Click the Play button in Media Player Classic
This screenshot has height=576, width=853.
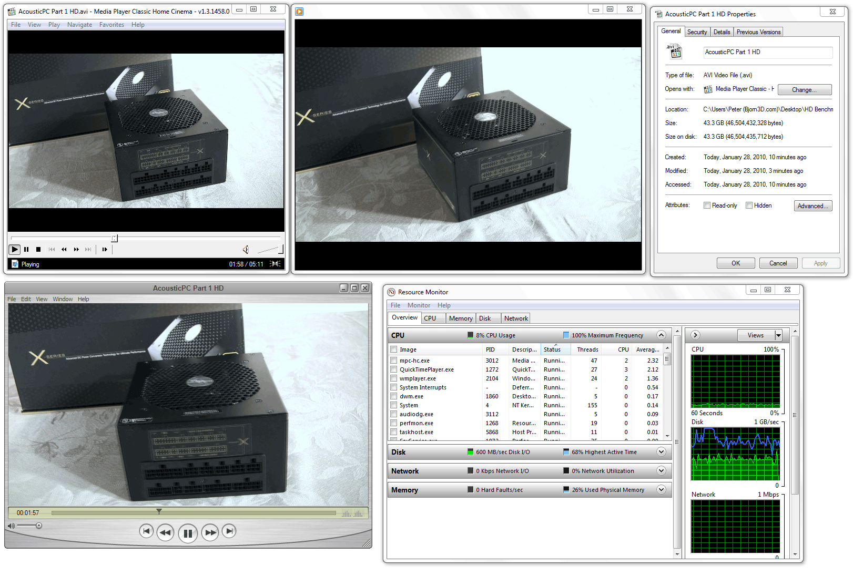15,249
